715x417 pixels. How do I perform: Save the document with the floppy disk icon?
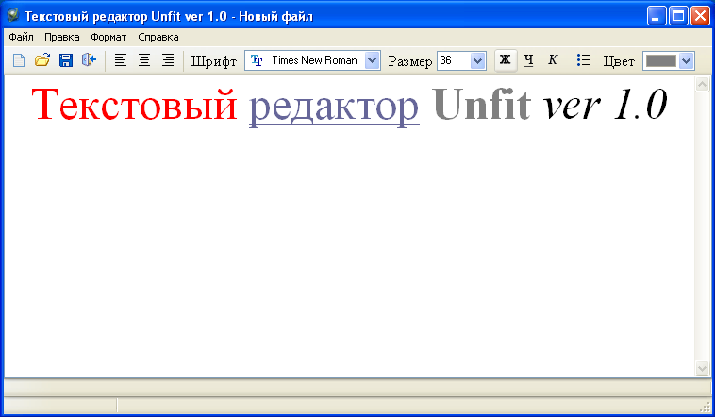pyautogui.click(x=66, y=60)
